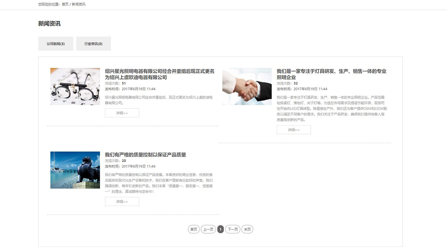Open the 首页 breadcrumb link
The width and height of the screenshot is (447, 251).
click(x=64, y=4)
